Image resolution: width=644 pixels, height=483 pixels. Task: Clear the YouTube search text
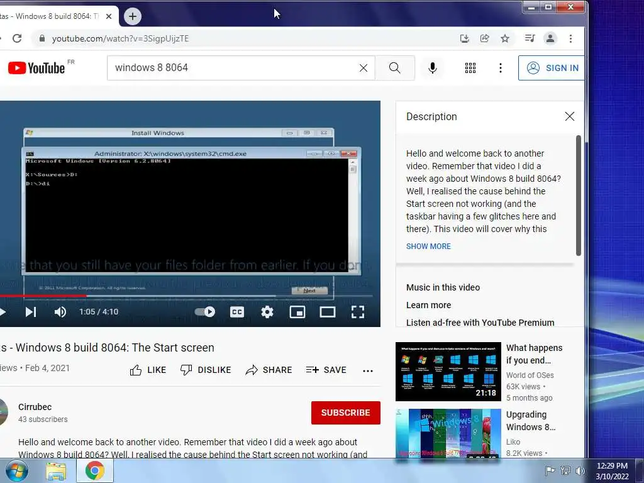364,68
